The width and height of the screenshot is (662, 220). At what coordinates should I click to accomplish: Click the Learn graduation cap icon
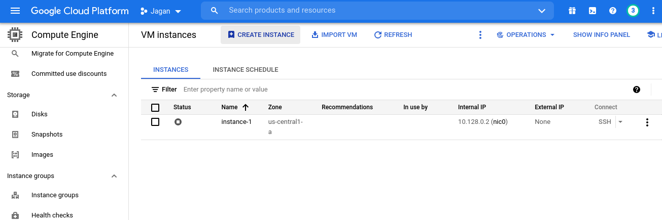(651, 35)
